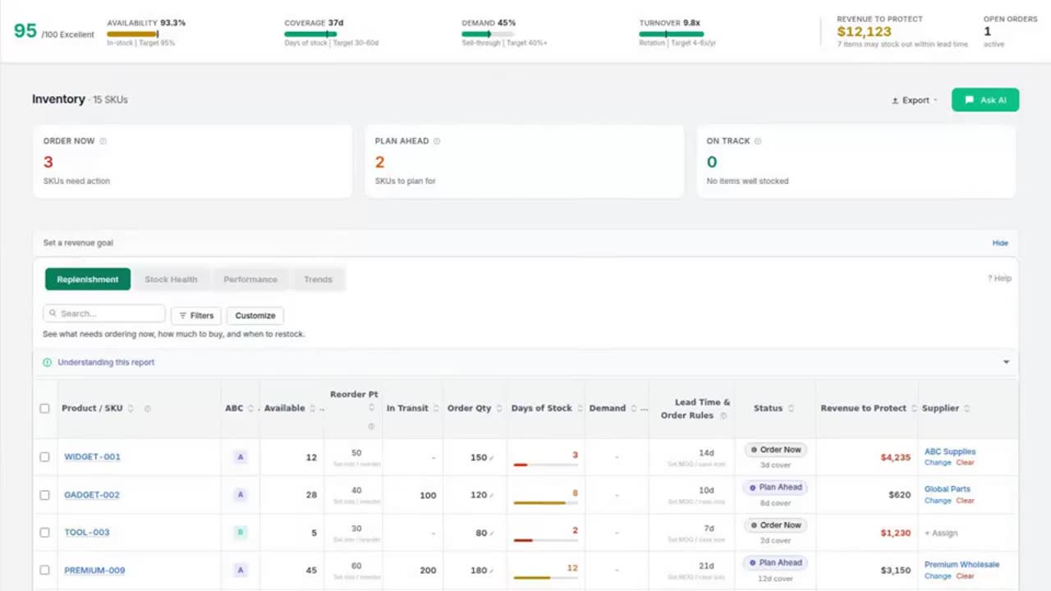Open the ABC Supplies supplier link
1051x591 pixels.
(x=950, y=451)
